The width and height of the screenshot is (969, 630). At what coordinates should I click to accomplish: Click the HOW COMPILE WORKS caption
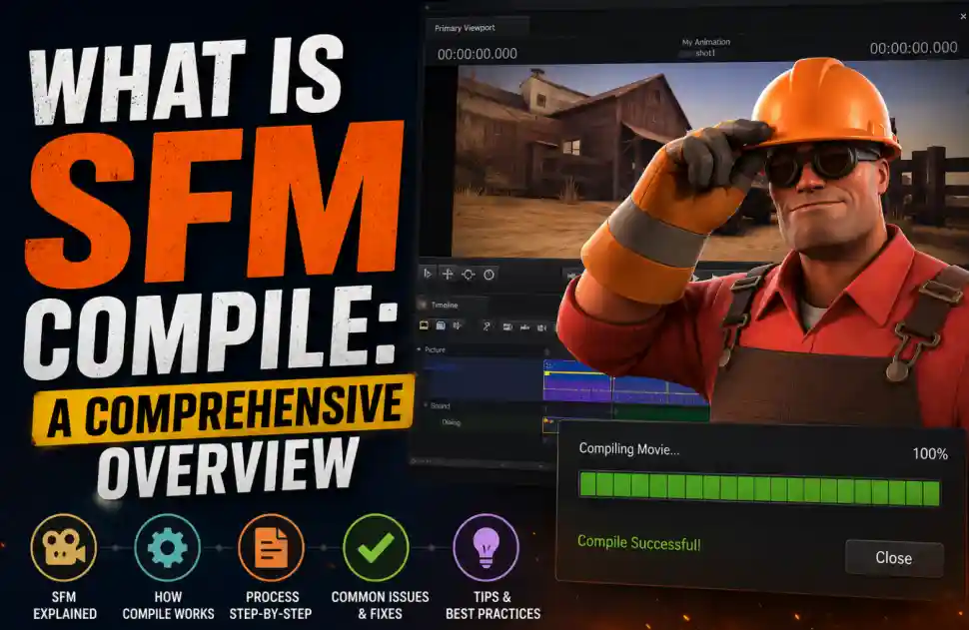click(168, 605)
